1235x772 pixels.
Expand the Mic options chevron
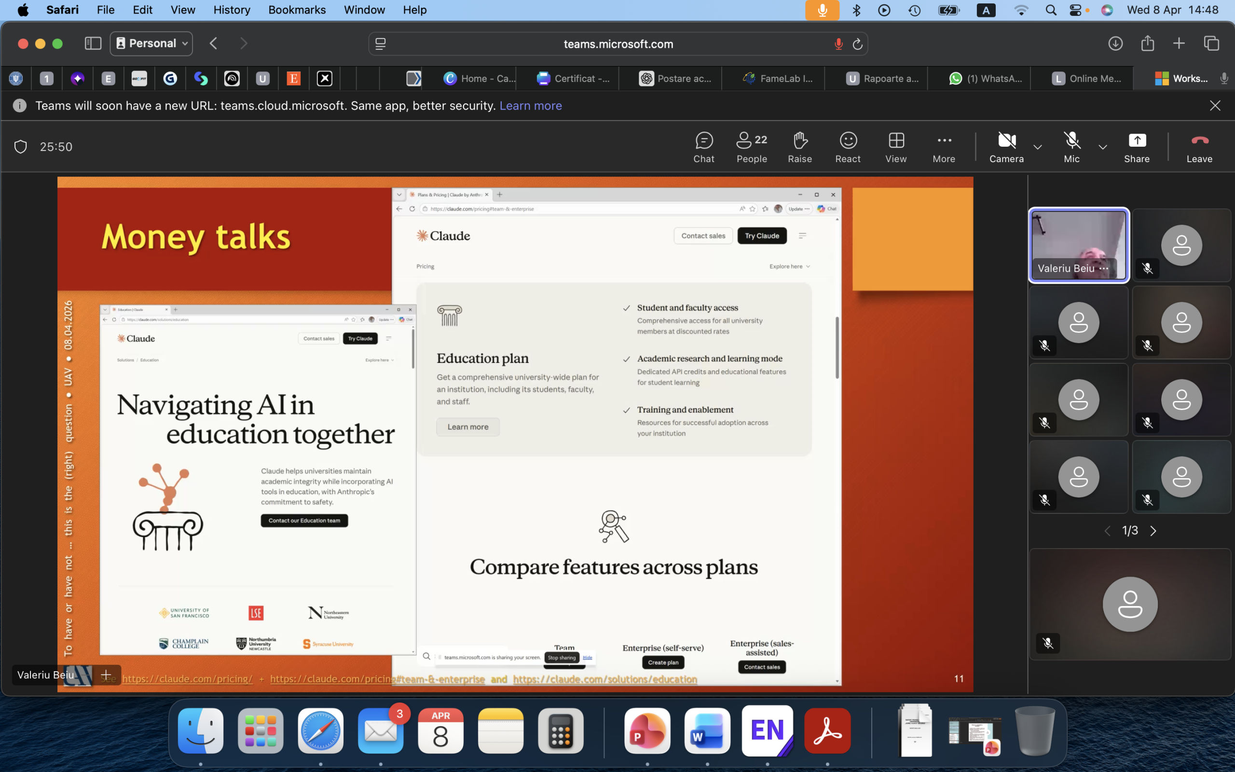click(x=1103, y=147)
